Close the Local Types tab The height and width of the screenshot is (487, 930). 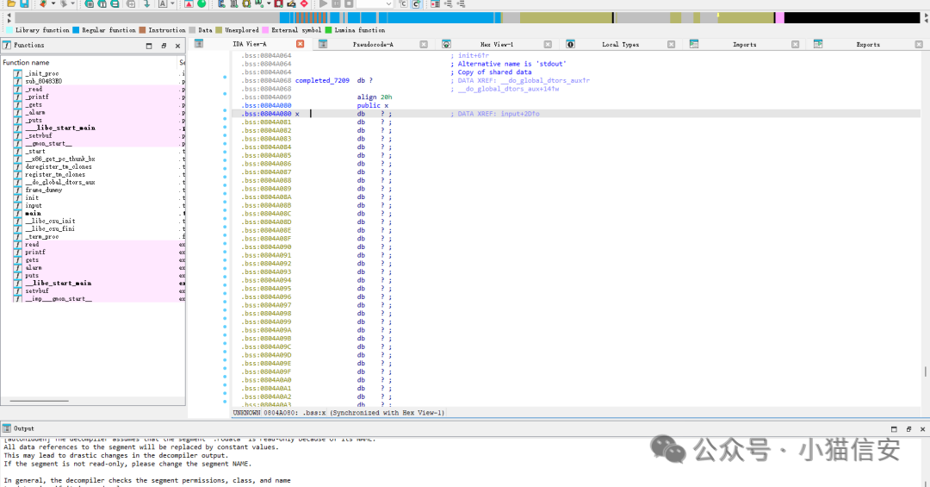pos(671,44)
